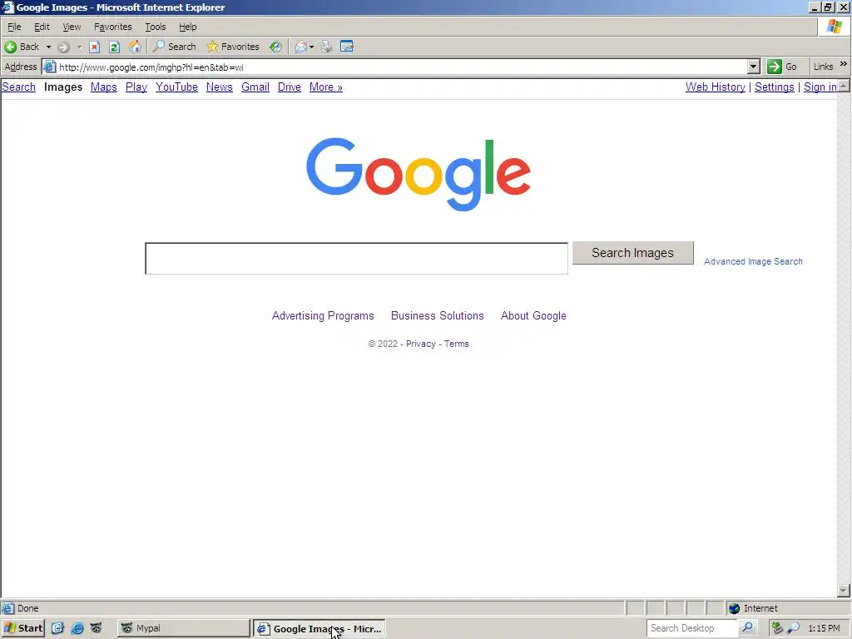Viewport: 852px width, 639px height.
Task: Open the Web History link
Action: (715, 87)
